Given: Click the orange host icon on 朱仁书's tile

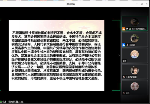Looking at the screenshot, I should click(x=123, y=29).
